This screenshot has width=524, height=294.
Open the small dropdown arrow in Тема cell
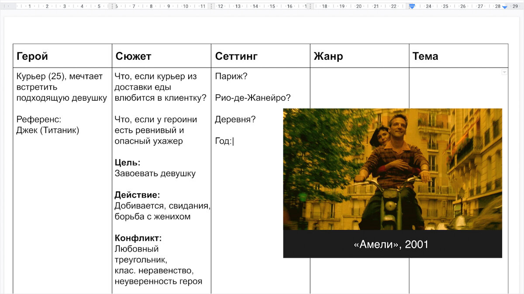(504, 72)
